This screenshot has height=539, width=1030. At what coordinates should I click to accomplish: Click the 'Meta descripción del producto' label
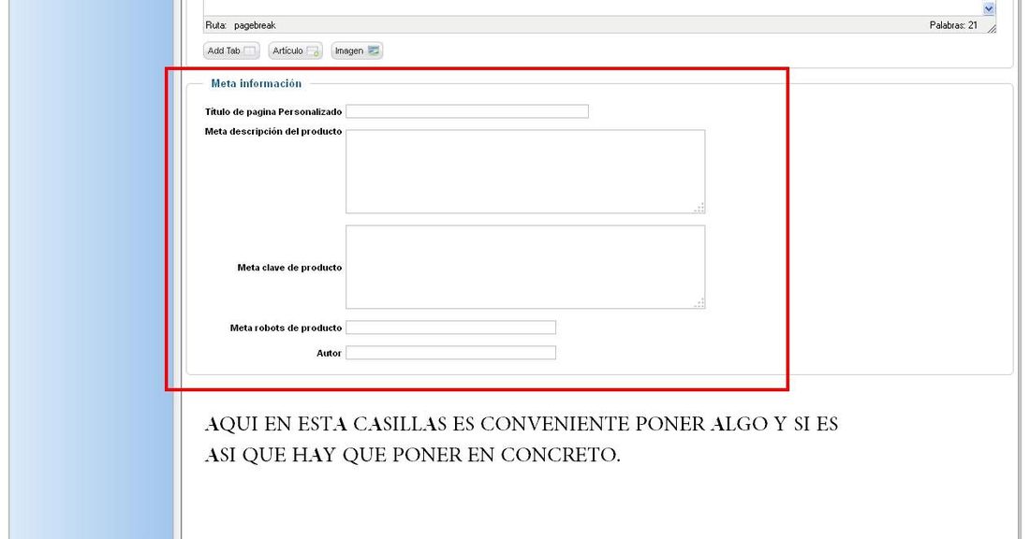click(273, 131)
